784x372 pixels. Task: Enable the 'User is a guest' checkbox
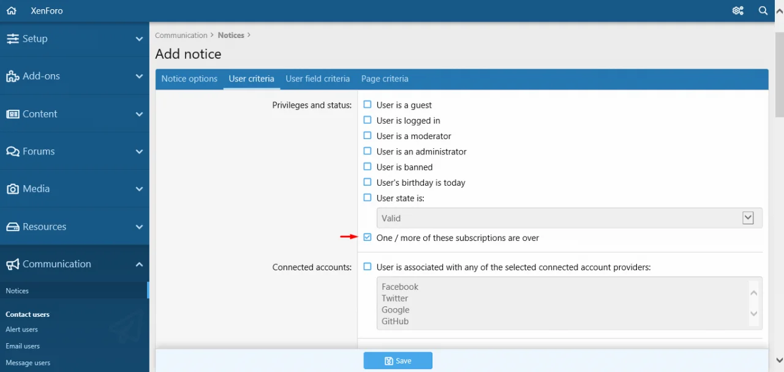[367, 105]
